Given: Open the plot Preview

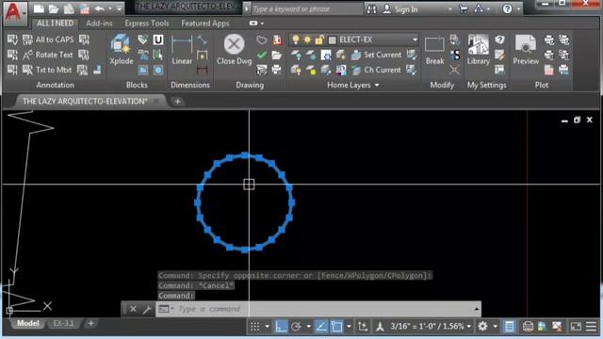Looking at the screenshot, I should (x=526, y=50).
